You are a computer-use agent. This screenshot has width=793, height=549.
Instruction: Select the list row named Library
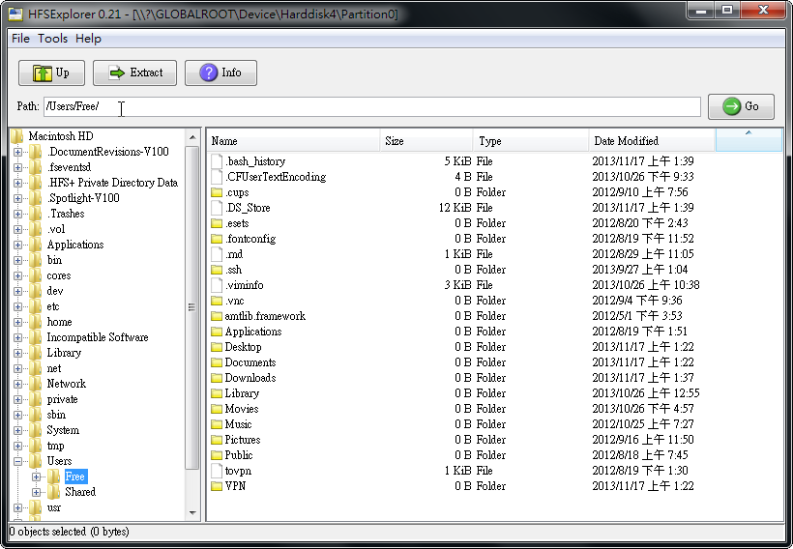pyautogui.click(x=494, y=393)
